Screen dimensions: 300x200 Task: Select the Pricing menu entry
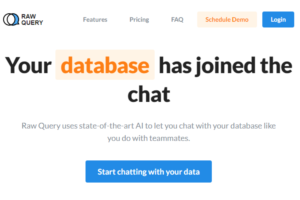click(x=139, y=20)
